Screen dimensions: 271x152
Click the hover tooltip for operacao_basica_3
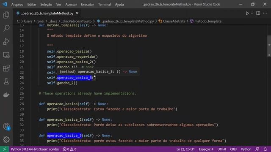click(x=98, y=71)
